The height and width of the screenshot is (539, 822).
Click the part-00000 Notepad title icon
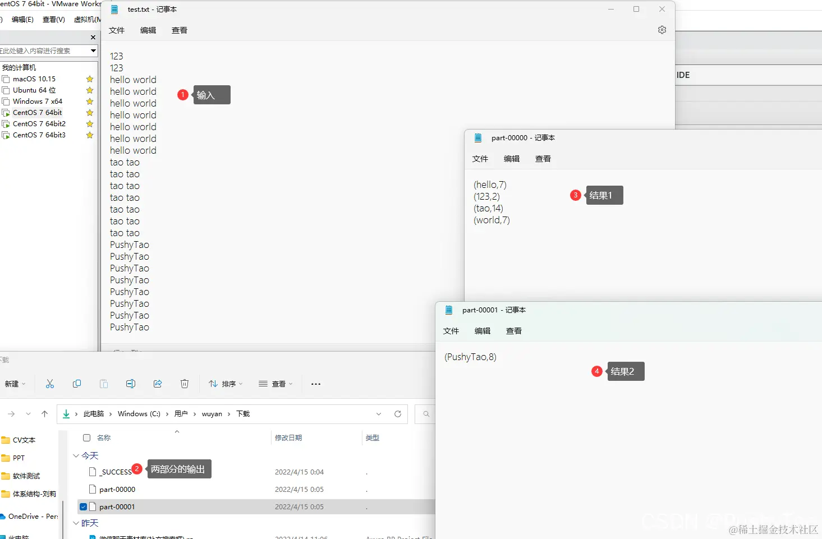(x=478, y=137)
